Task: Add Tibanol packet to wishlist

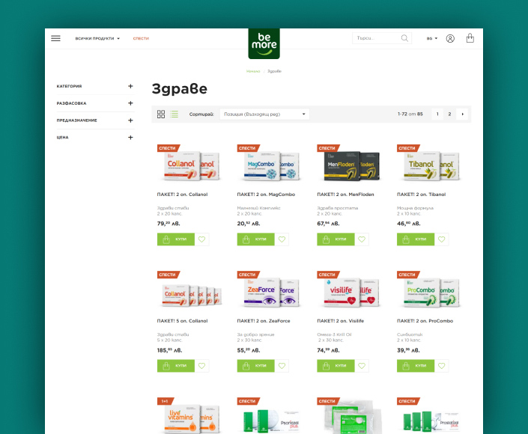Action: [x=441, y=239]
